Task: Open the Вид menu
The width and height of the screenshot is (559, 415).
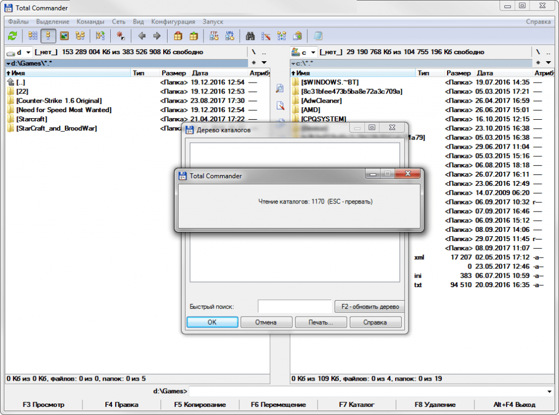Action: (138, 21)
